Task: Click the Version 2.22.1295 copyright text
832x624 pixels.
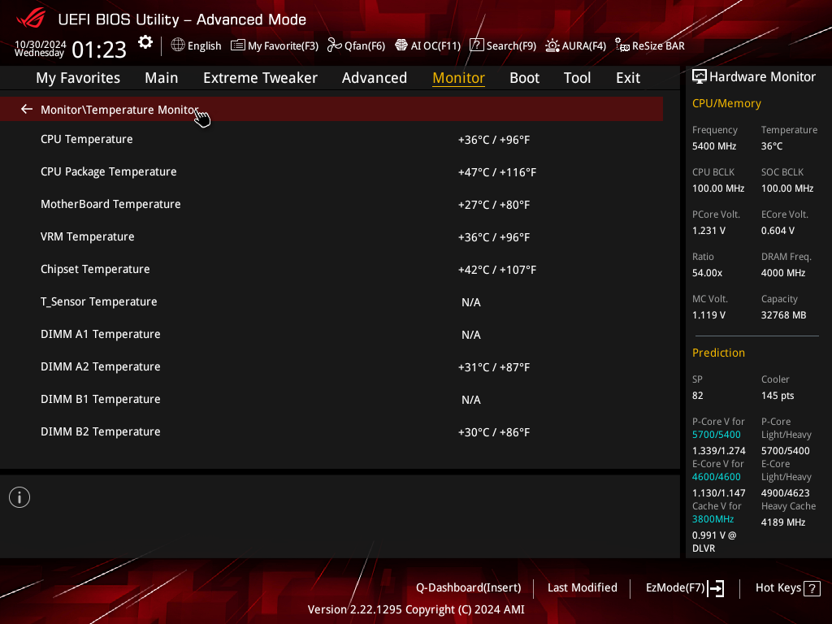Action: pyautogui.click(x=416, y=609)
